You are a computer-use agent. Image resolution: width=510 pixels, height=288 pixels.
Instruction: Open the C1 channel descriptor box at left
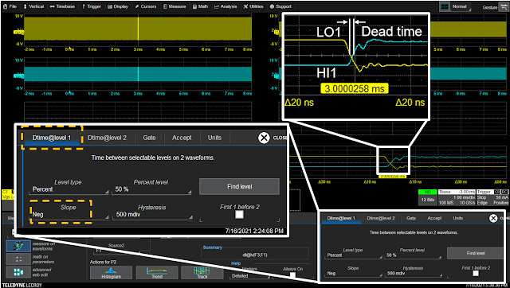point(7,194)
